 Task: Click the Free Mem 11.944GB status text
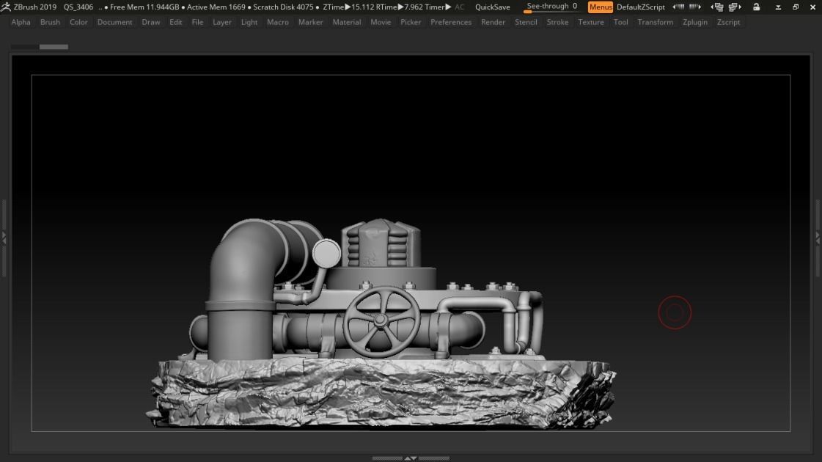point(144,7)
